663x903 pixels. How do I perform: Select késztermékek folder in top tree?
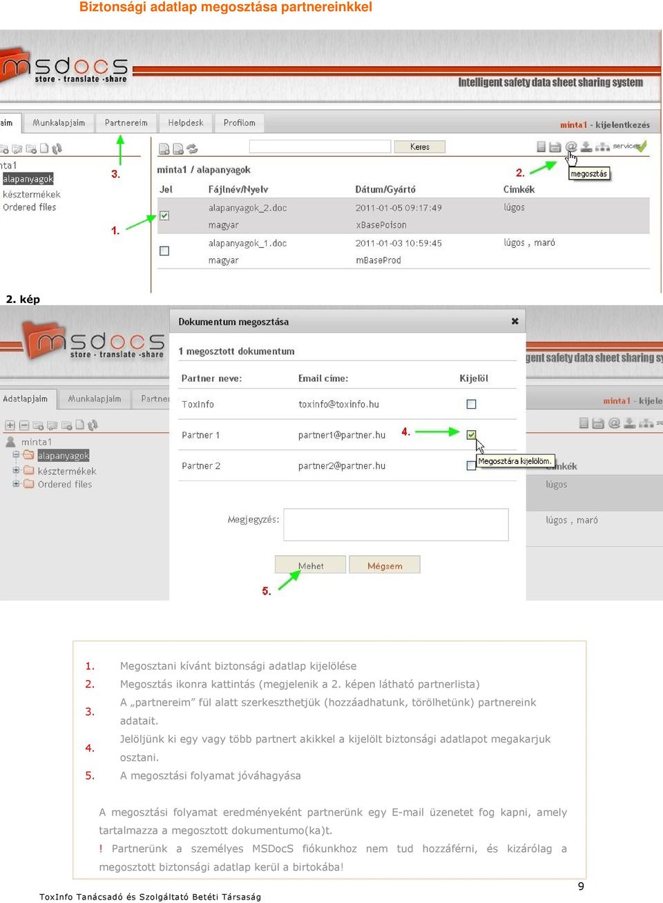32,195
